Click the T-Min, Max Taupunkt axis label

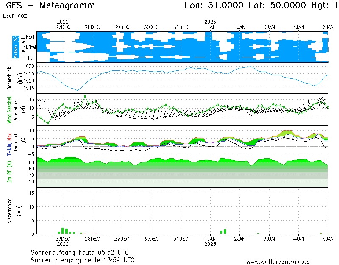(x=13, y=140)
